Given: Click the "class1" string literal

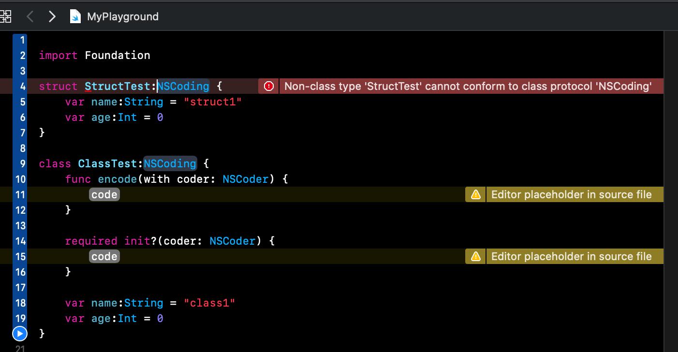Looking at the screenshot, I should click(209, 303).
